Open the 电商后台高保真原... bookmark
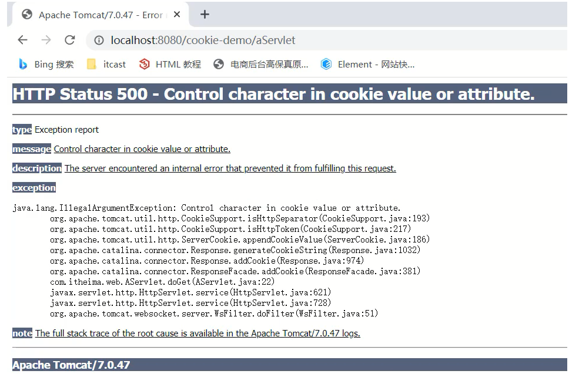 (261, 64)
